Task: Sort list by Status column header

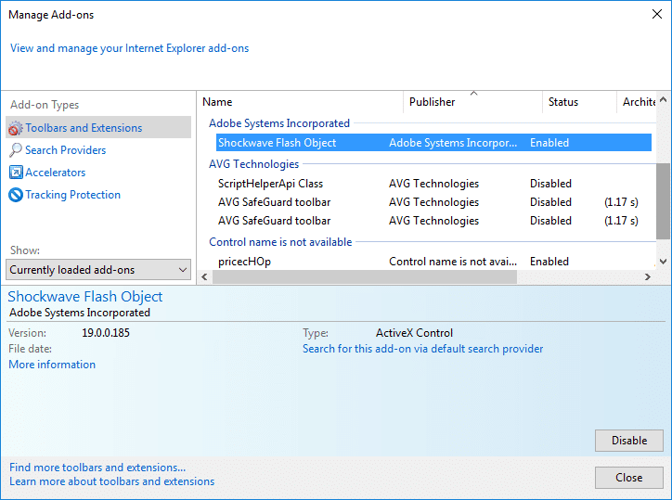Action: (x=578, y=102)
